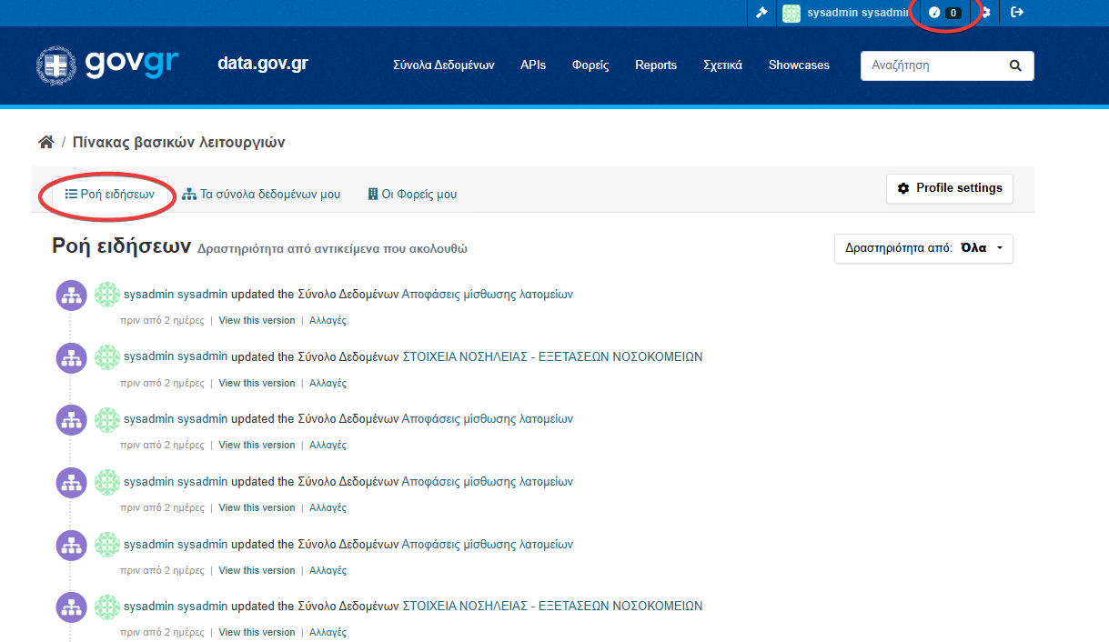Open the 'Σύνολα Δεδομένων' menu item

click(x=443, y=65)
